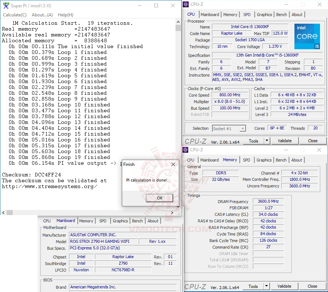Click Tools button in Memory CPU-Z window
The width and height of the screenshot is (328, 292).
point(253,287)
